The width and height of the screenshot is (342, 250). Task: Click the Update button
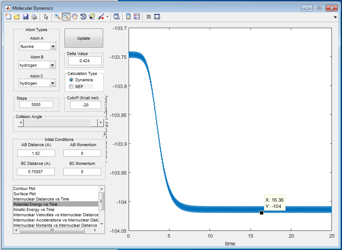[x=84, y=38]
